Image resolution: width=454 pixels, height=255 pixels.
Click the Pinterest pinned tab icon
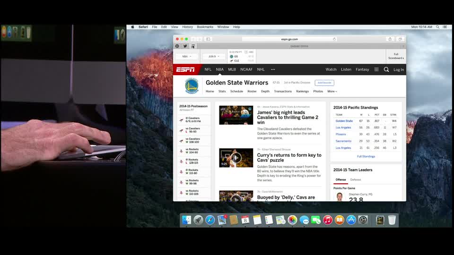coord(177,46)
